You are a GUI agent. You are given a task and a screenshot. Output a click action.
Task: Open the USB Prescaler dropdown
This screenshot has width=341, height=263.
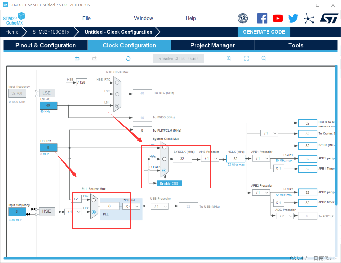[160, 206]
